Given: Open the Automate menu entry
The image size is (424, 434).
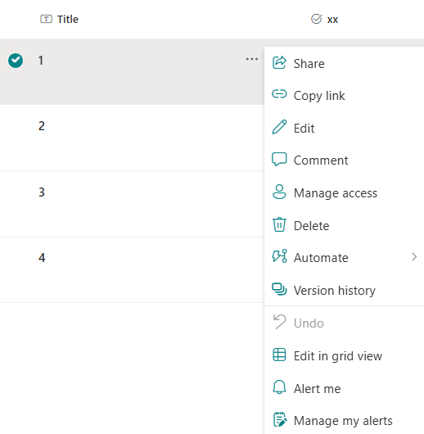Looking at the screenshot, I should tap(344, 258).
